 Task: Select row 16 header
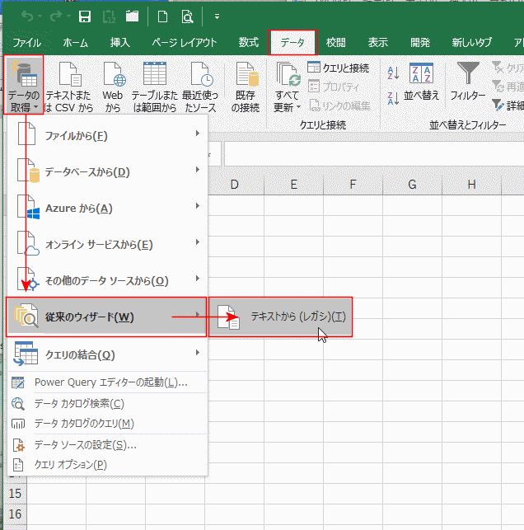coord(15,514)
